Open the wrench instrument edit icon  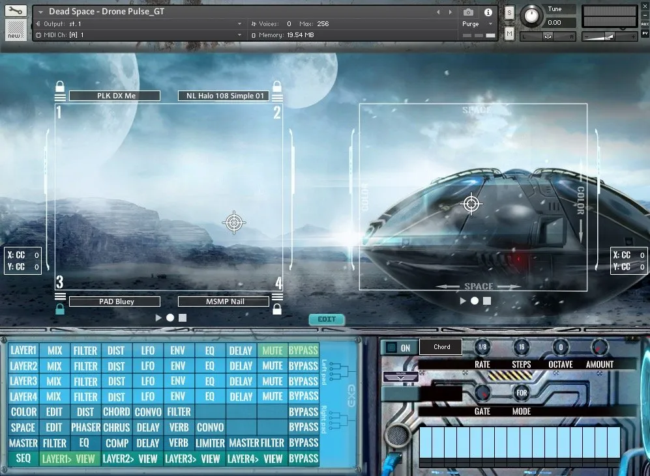click(x=16, y=11)
